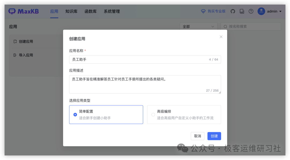
Task: Open the 函数库 tab
Action: click(90, 11)
